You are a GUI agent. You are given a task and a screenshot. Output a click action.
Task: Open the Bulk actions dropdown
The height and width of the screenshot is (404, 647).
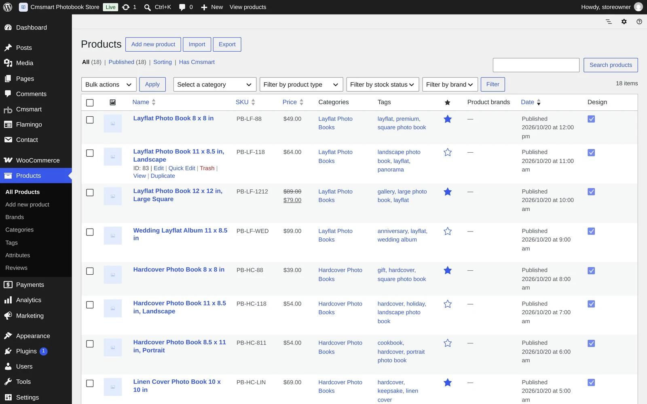point(109,84)
